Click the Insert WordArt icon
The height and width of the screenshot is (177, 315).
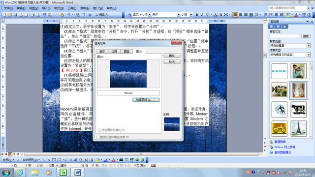tap(75, 160)
